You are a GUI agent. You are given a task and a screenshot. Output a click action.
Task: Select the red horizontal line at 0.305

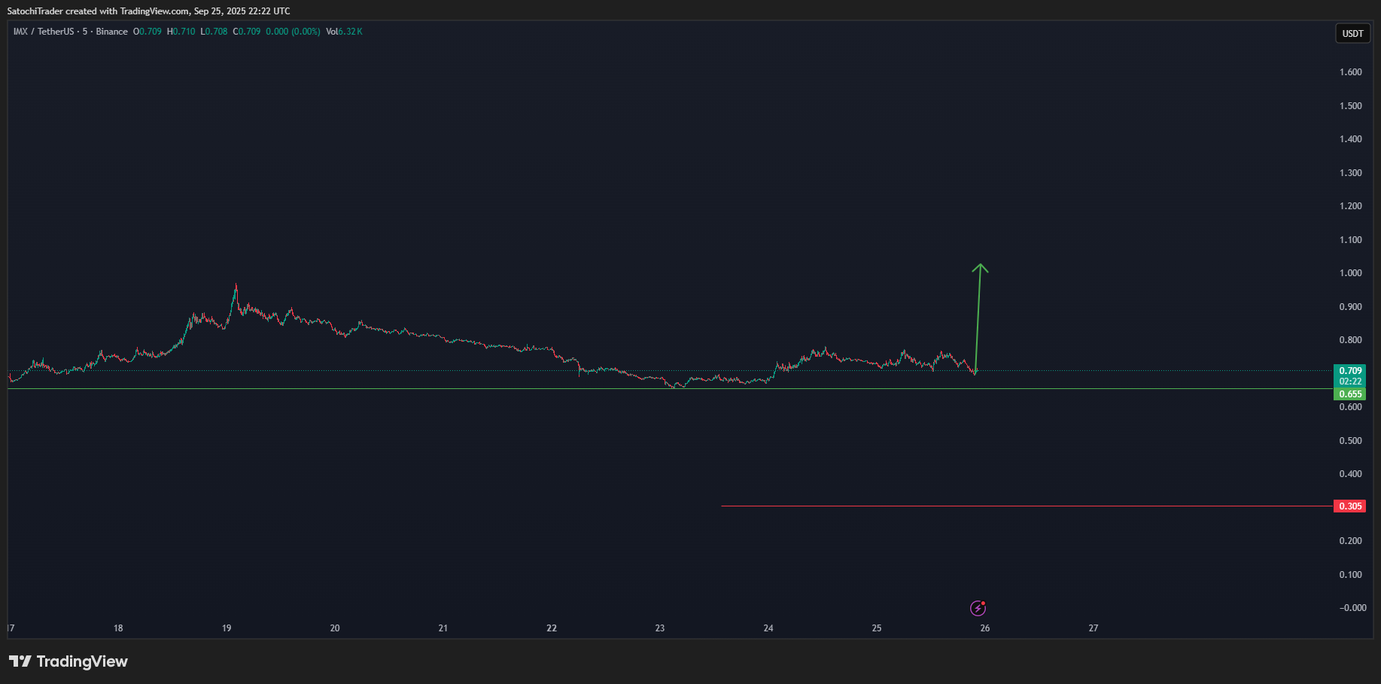tap(1027, 506)
